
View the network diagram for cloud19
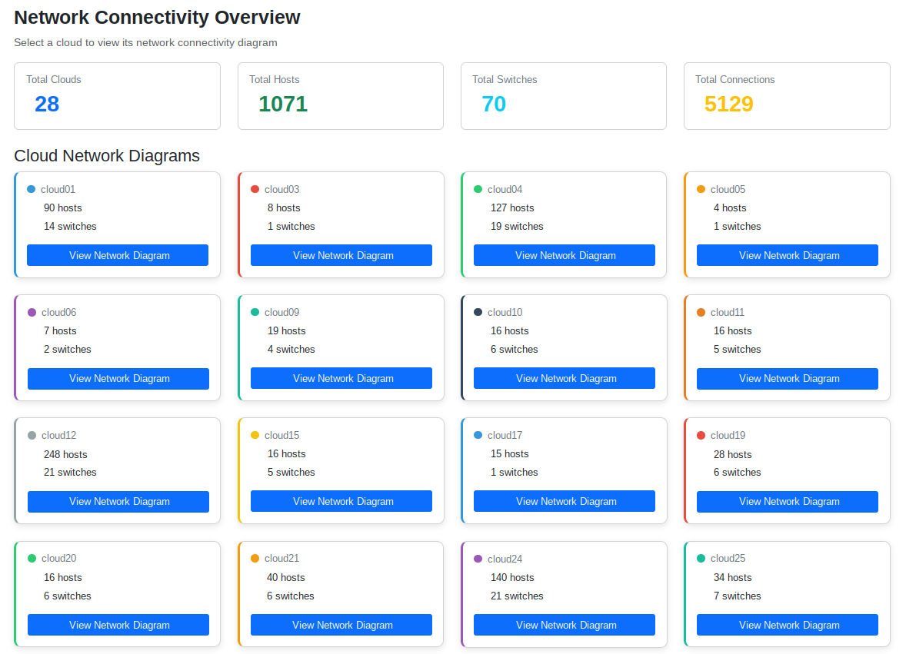pyautogui.click(x=788, y=501)
